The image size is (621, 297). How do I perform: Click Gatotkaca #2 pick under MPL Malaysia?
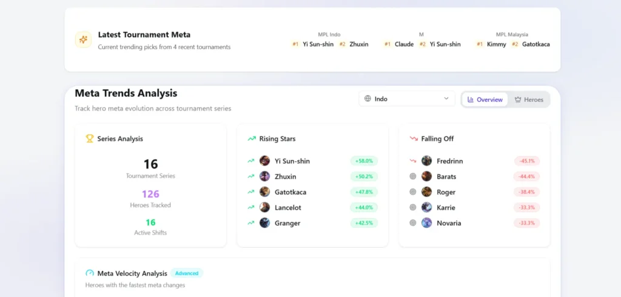pos(531,44)
